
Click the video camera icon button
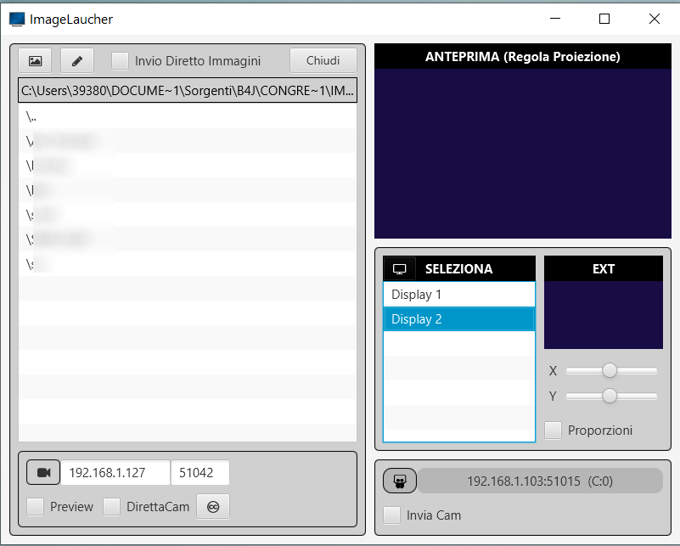click(x=43, y=472)
